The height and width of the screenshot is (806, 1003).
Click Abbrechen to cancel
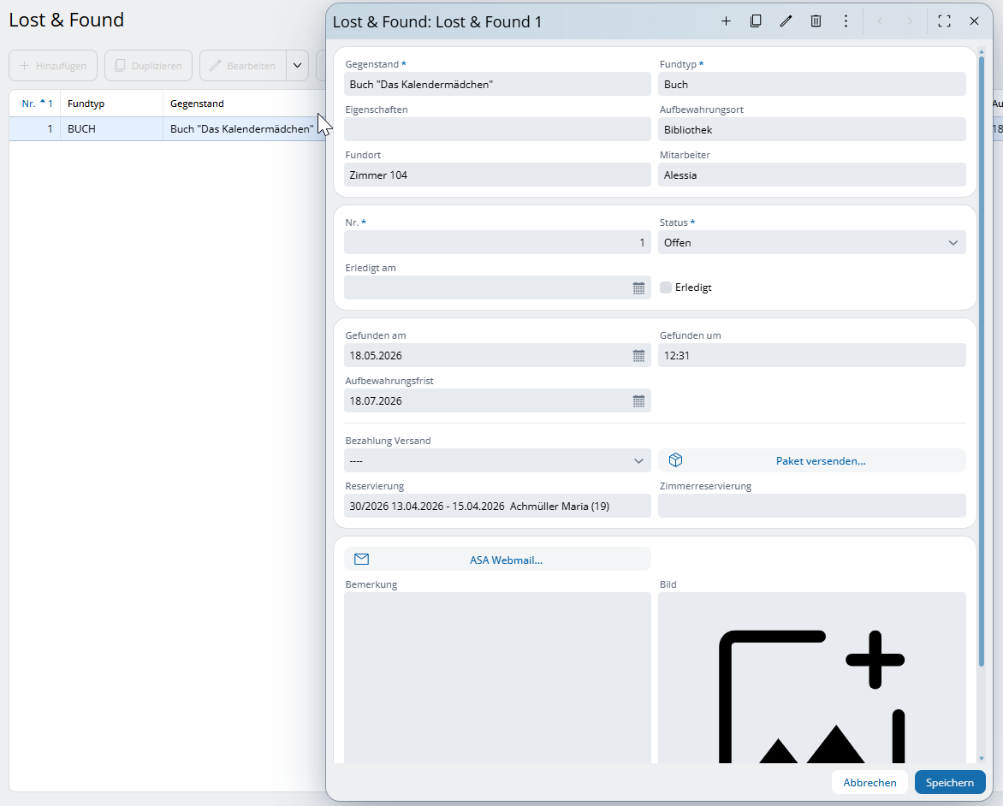point(869,782)
